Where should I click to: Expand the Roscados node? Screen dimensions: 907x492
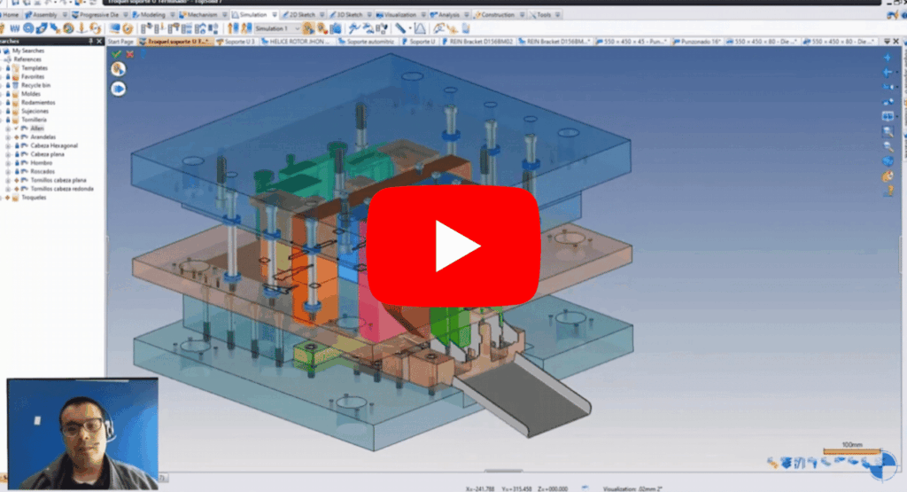click(x=8, y=172)
